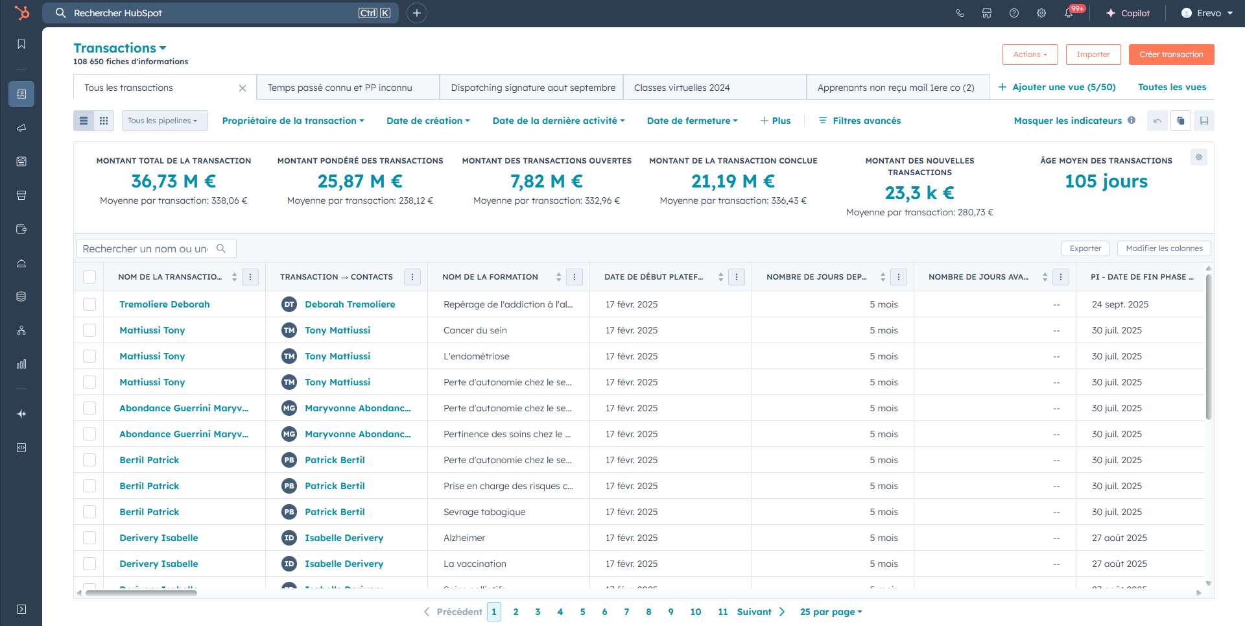Image resolution: width=1245 pixels, height=626 pixels.
Task: Open Date de création filter dropdown
Action: 428,121
